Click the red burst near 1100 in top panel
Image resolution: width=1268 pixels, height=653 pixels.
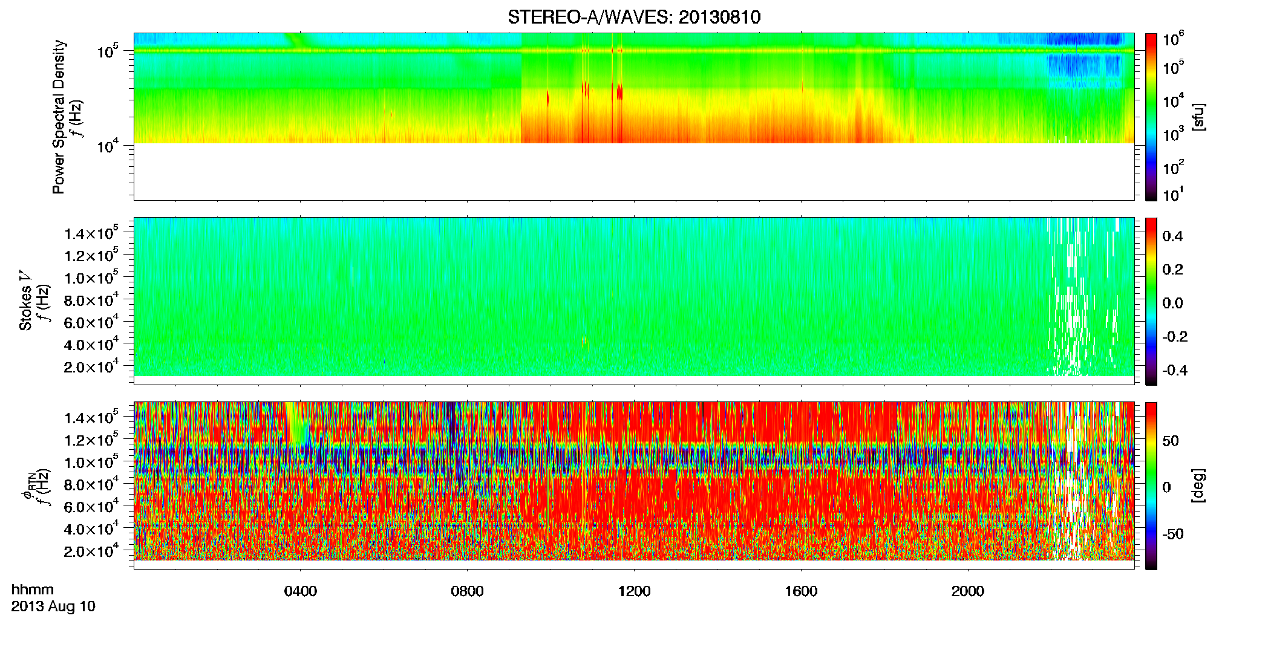(585, 91)
